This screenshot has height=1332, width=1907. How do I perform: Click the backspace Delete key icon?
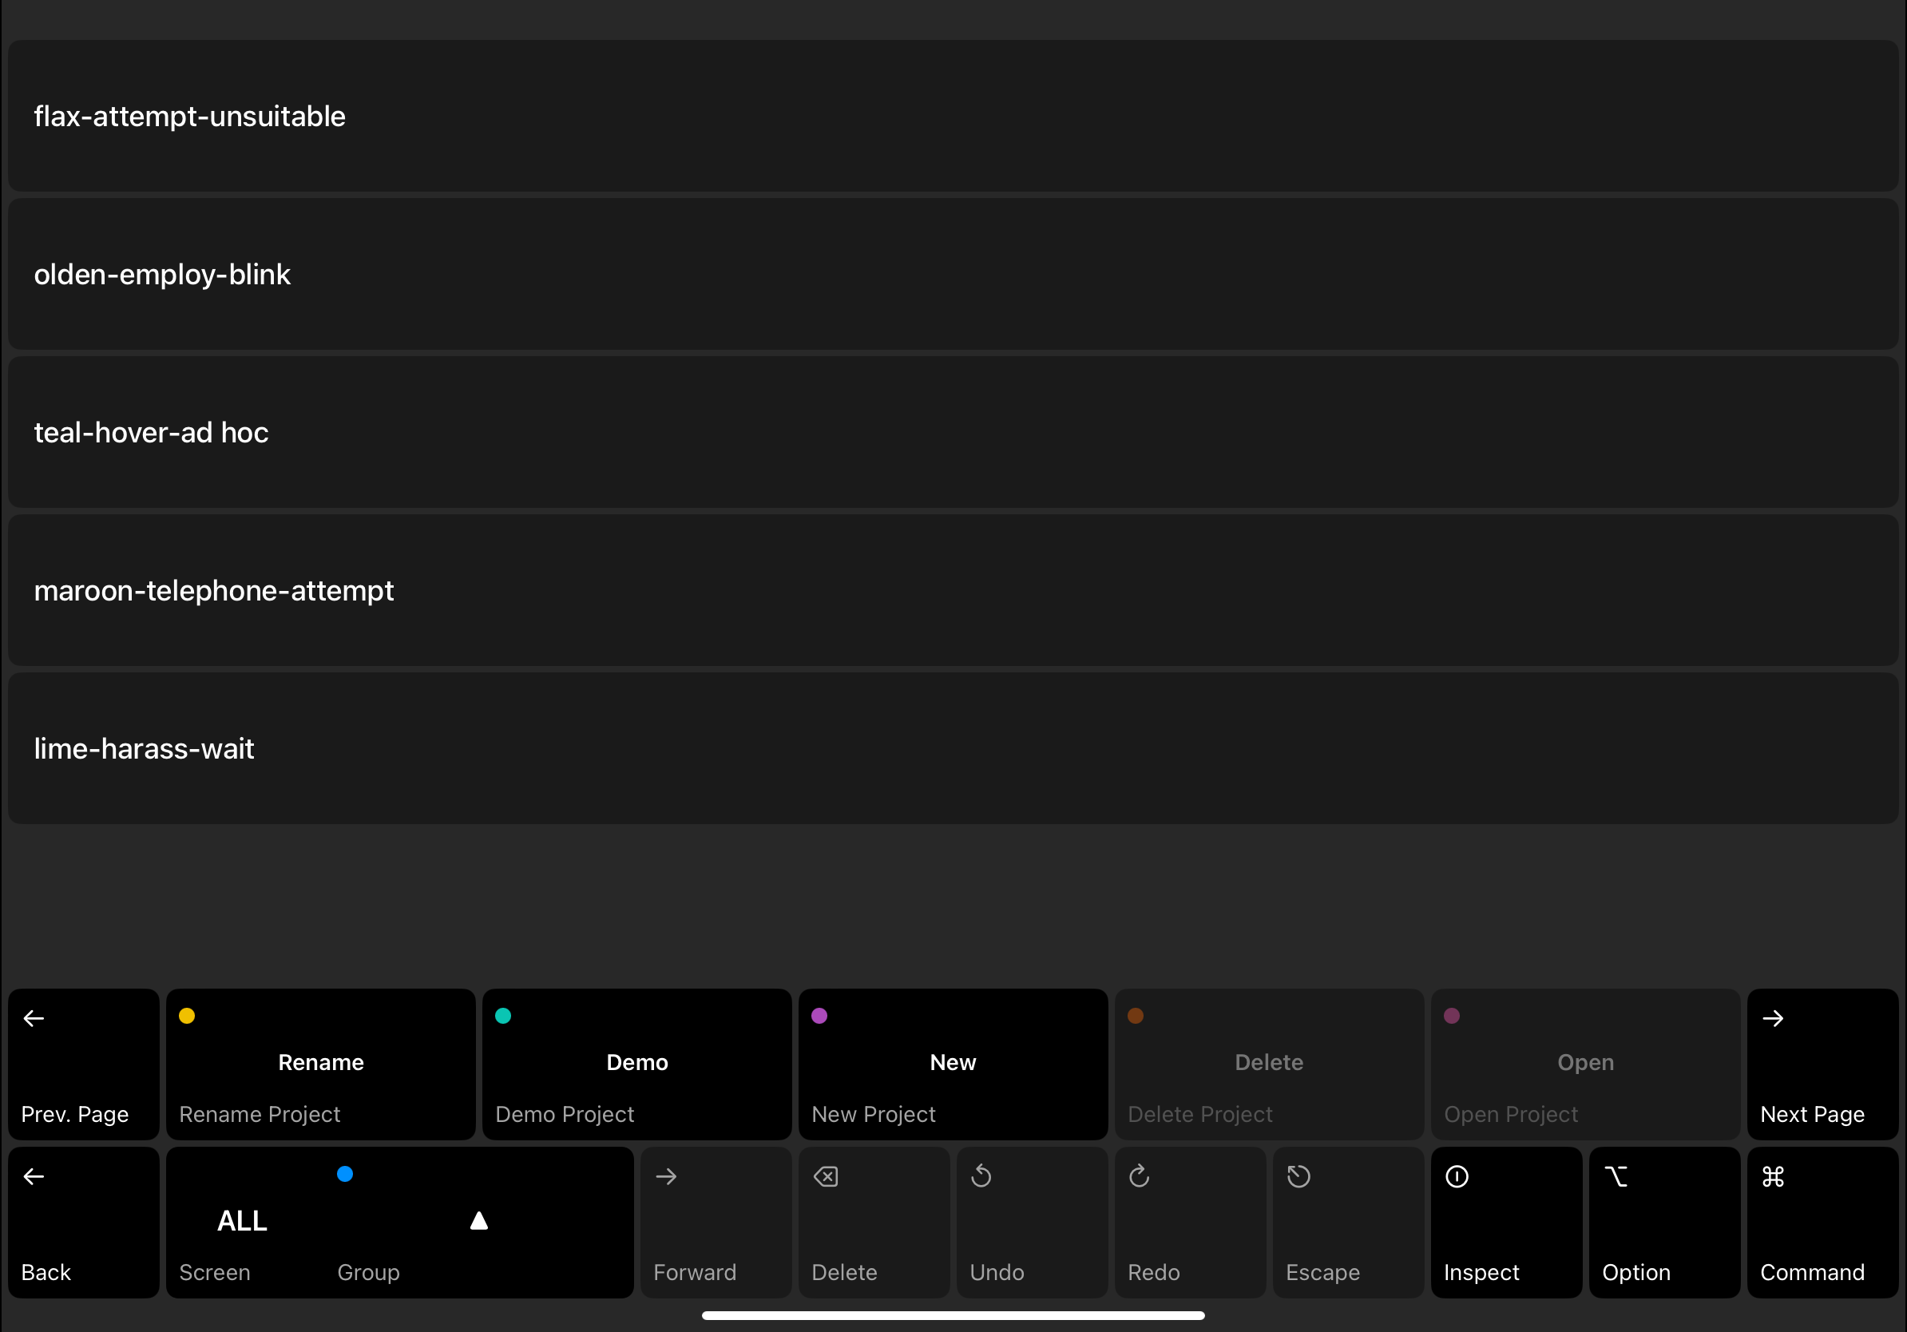[x=826, y=1175]
